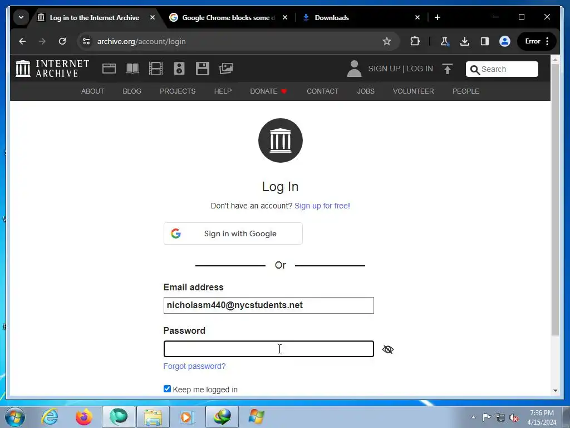
Task: Open VOLUNTEER menu item
Action: 414,91
